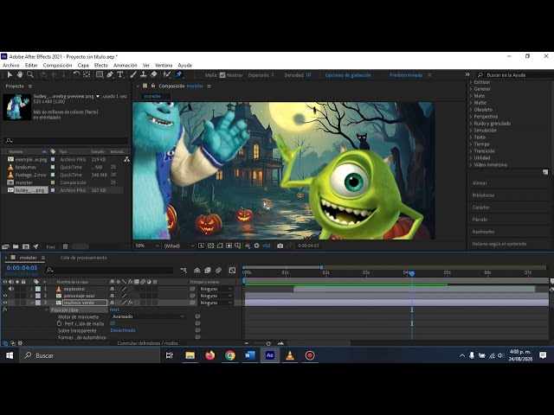Open Motor de marioneta Avanzado dropdown
Screen dimensions: 554x415
[x=147, y=316]
